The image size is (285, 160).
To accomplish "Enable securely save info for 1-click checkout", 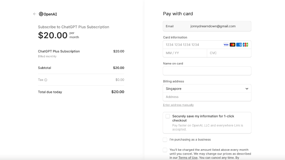I will coord(168,116).
